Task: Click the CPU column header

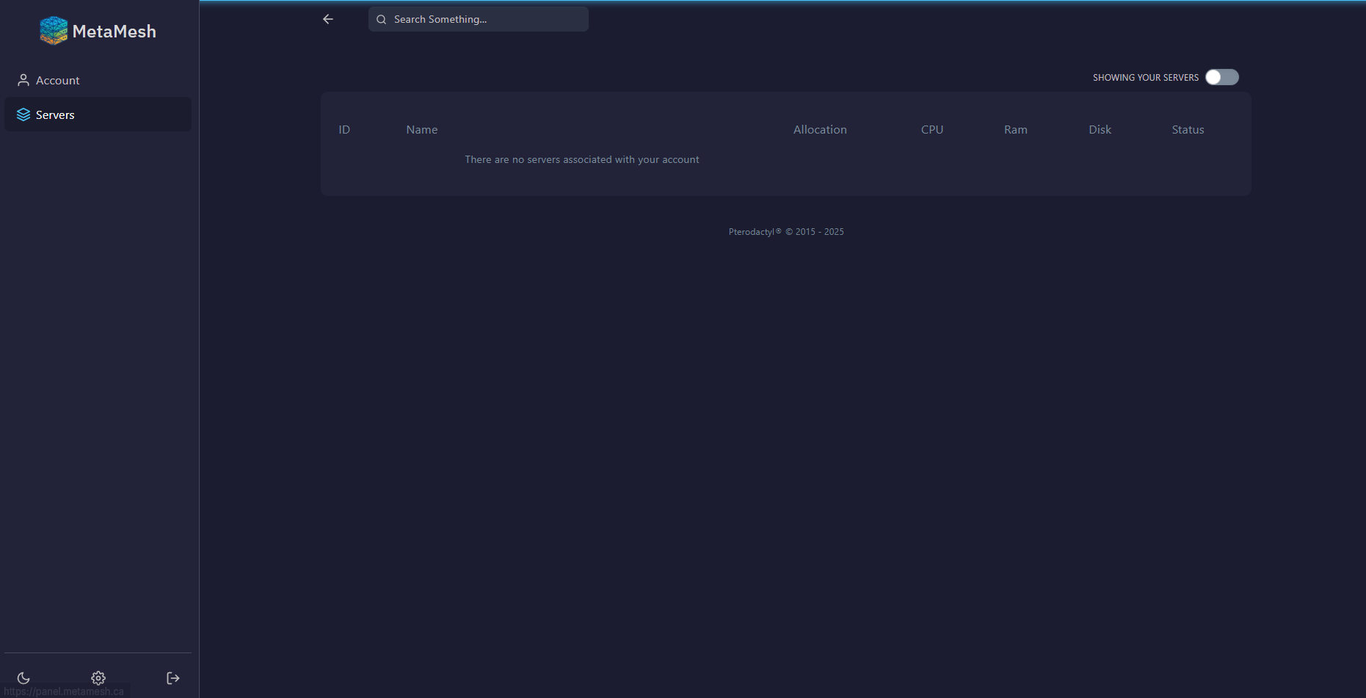Action: click(x=932, y=130)
